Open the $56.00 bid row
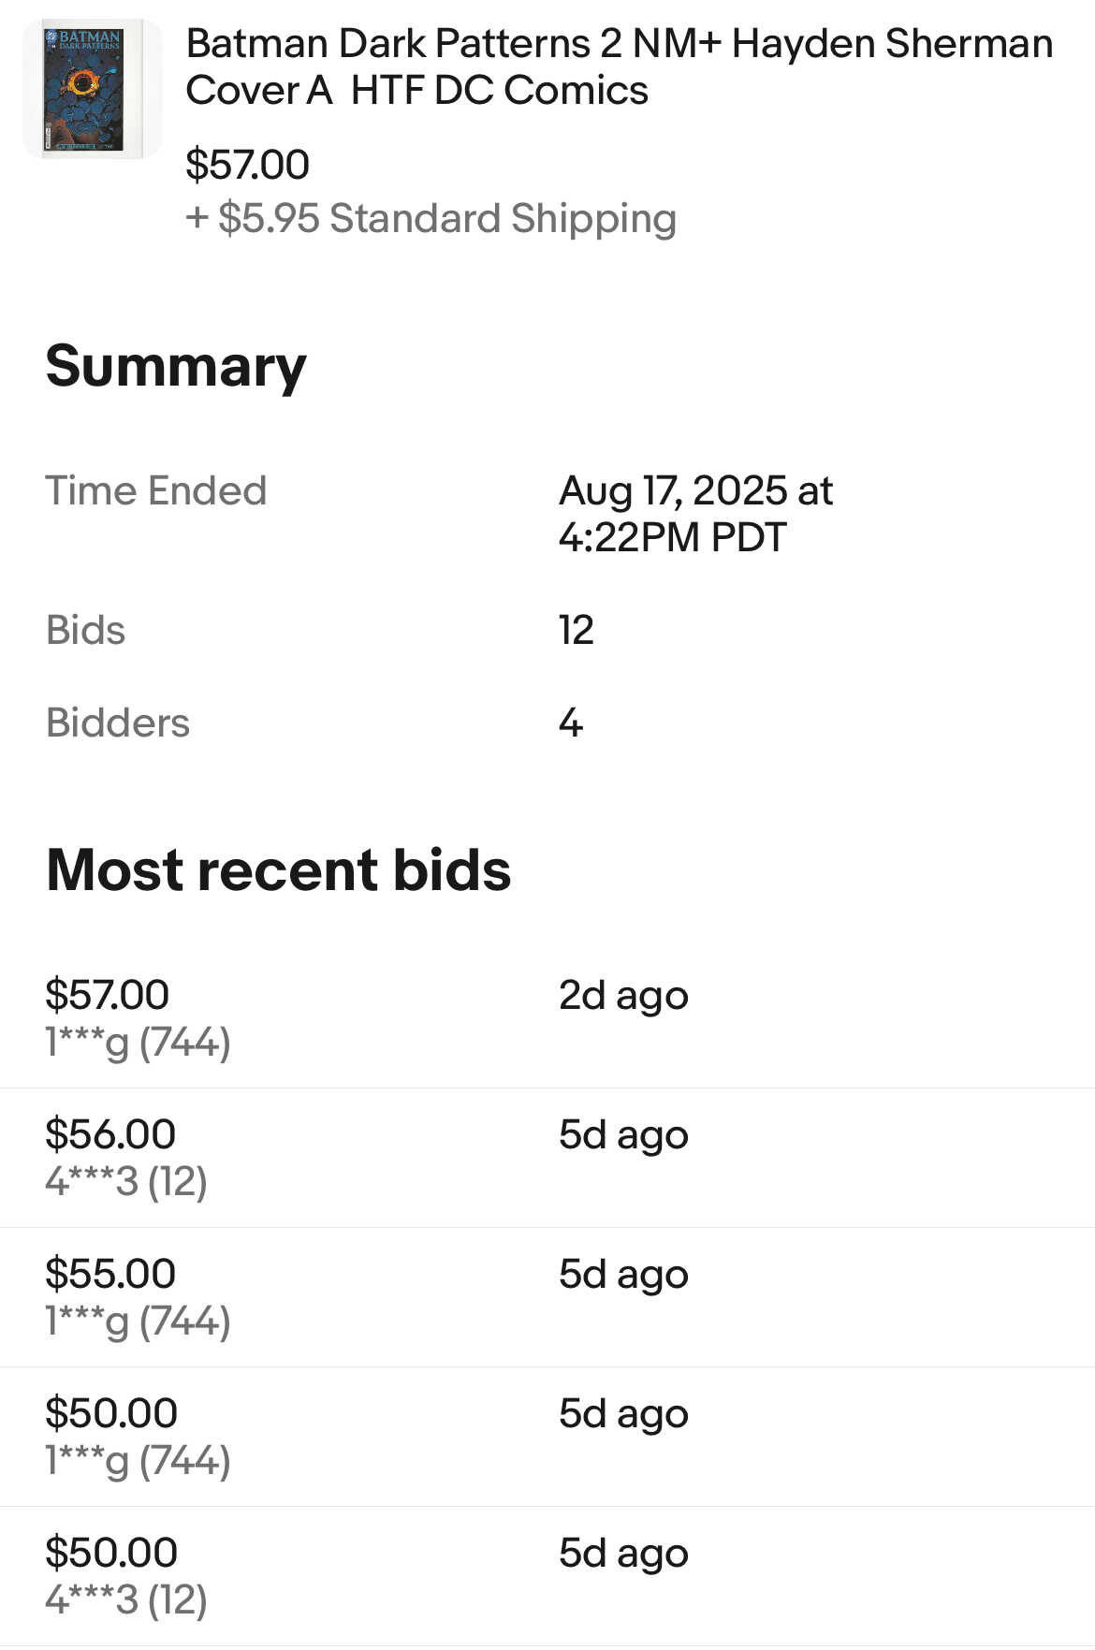The image size is (1095, 1650). [x=547, y=1158]
